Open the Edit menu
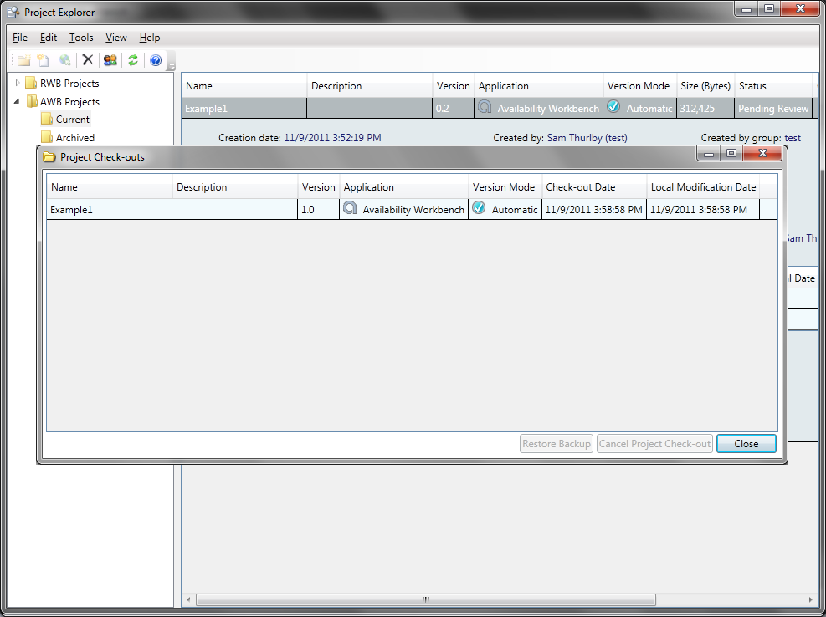The width and height of the screenshot is (826, 617). (49, 38)
